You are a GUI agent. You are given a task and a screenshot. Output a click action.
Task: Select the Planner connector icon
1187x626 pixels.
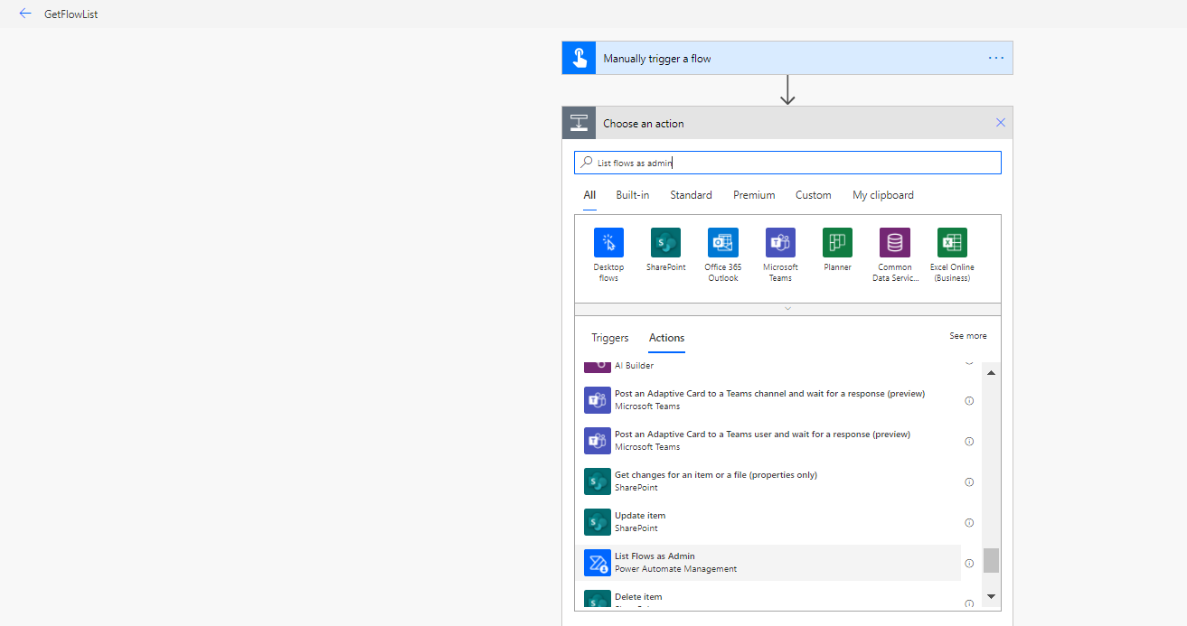(x=837, y=242)
